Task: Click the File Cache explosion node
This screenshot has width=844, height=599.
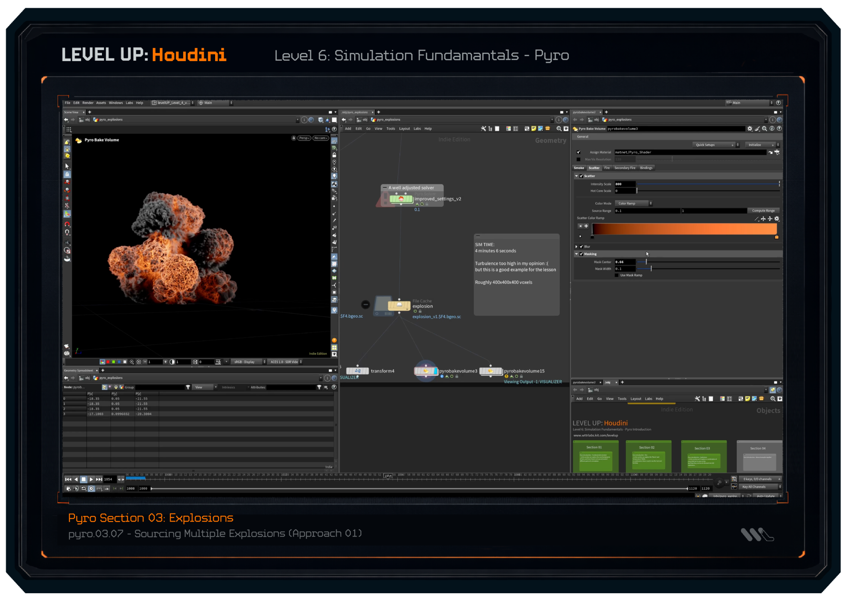Action: tap(399, 305)
